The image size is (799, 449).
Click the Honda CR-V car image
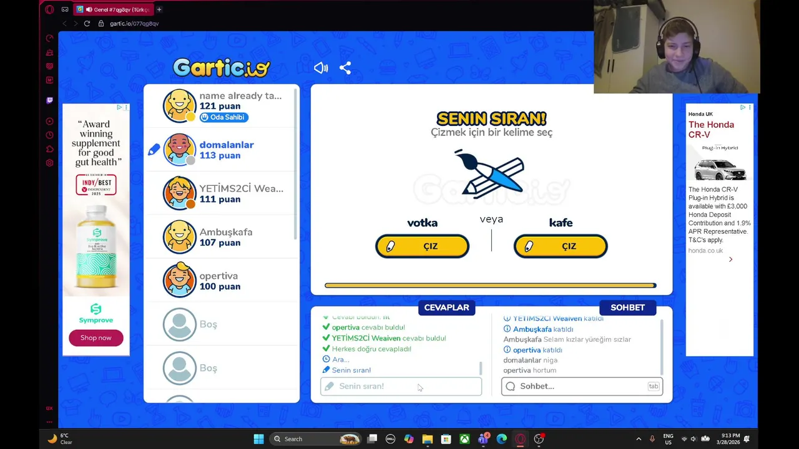tap(720, 169)
